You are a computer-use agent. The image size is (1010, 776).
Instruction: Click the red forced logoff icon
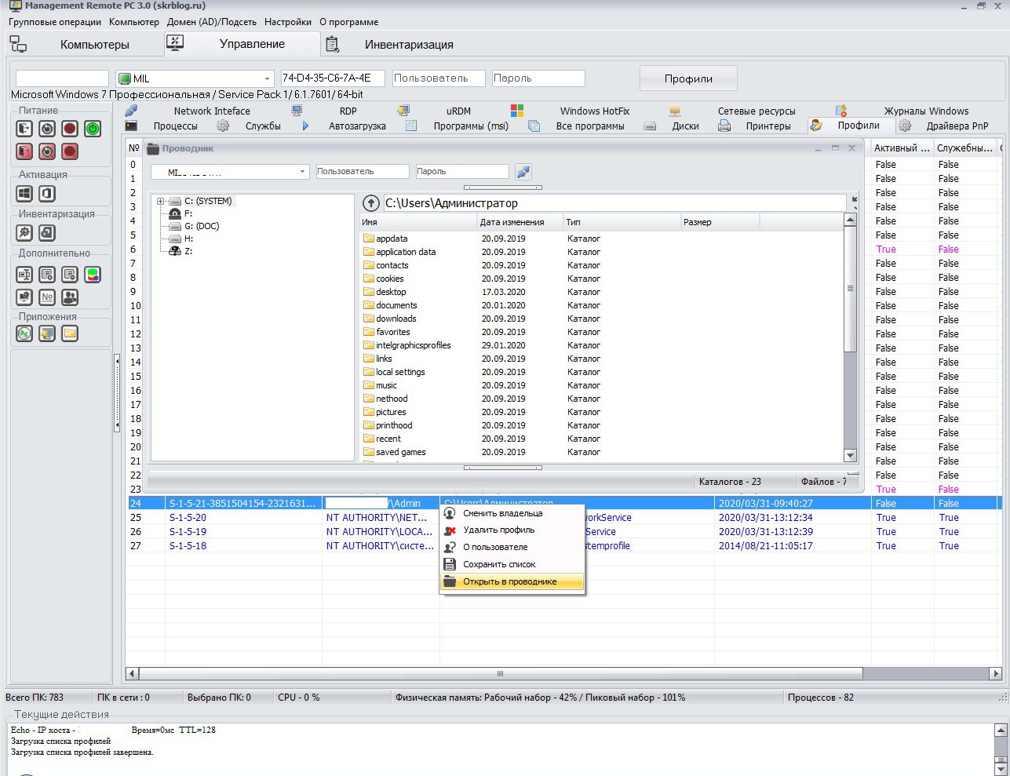(24, 151)
